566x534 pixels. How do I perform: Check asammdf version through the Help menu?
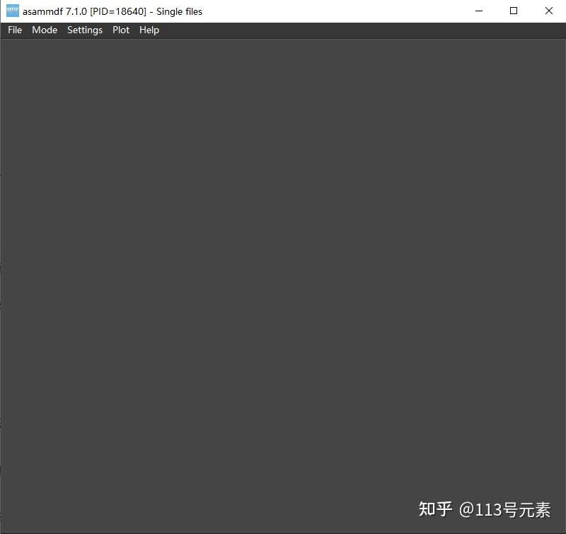coord(149,30)
